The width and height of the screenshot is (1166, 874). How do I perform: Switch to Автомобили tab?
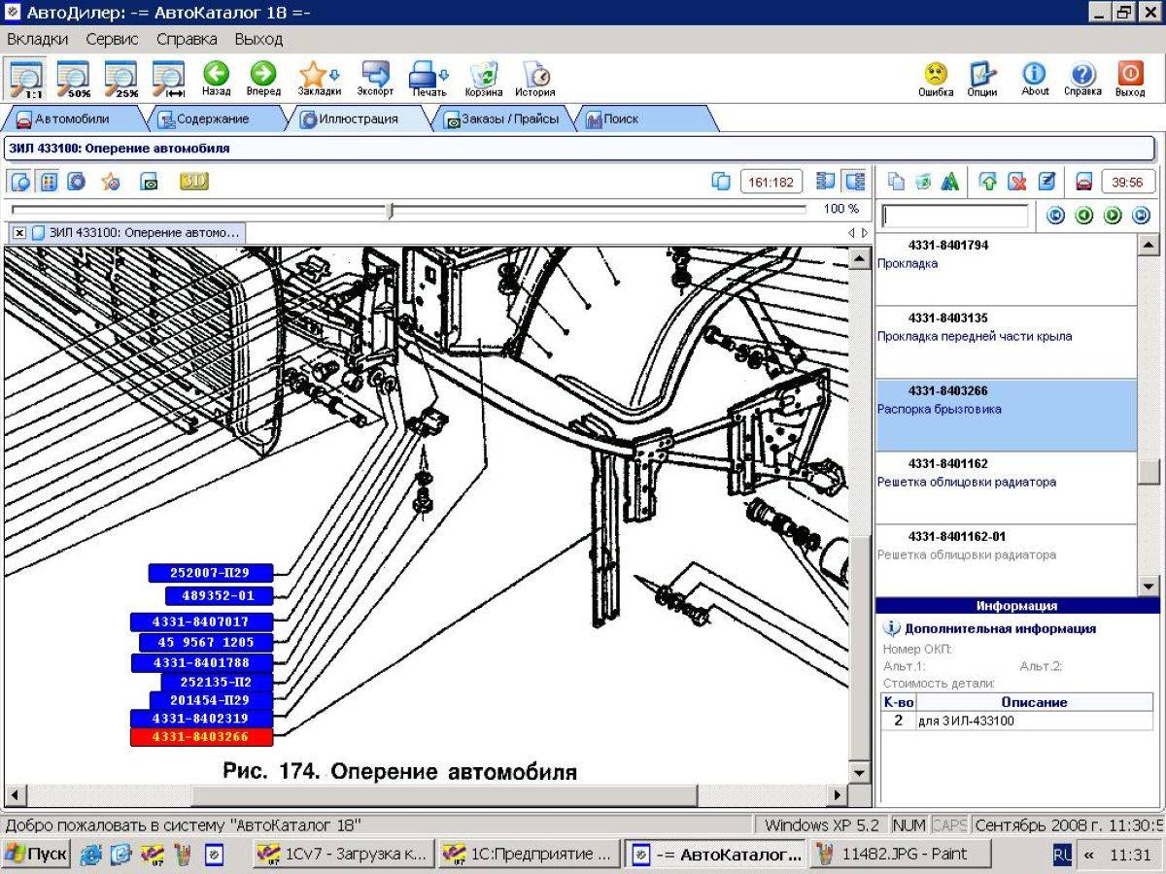(x=73, y=119)
